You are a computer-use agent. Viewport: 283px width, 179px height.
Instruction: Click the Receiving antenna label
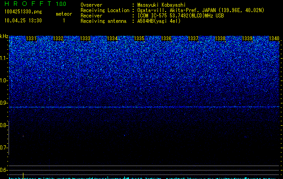tap(103, 21)
